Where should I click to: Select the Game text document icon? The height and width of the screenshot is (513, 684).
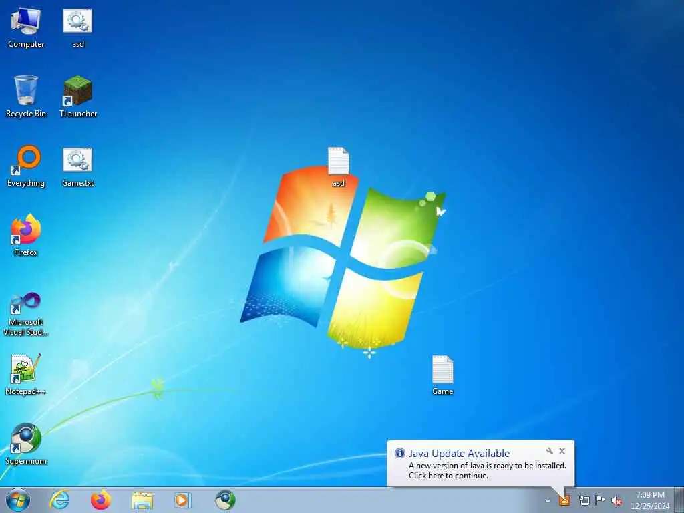(442, 375)
